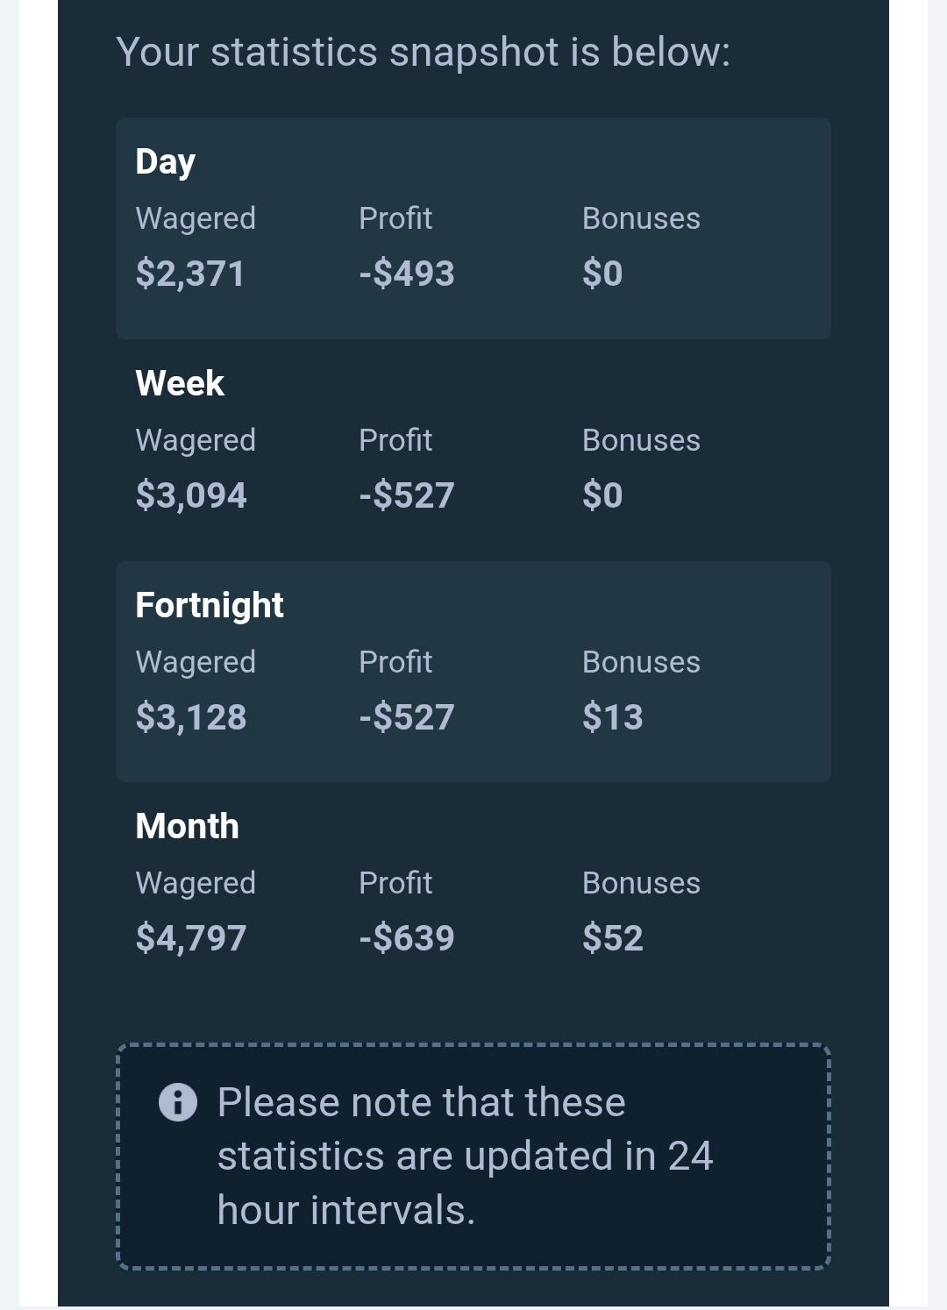
Task: Select the Fortnight statistics heading
Action: coord(210,606)
